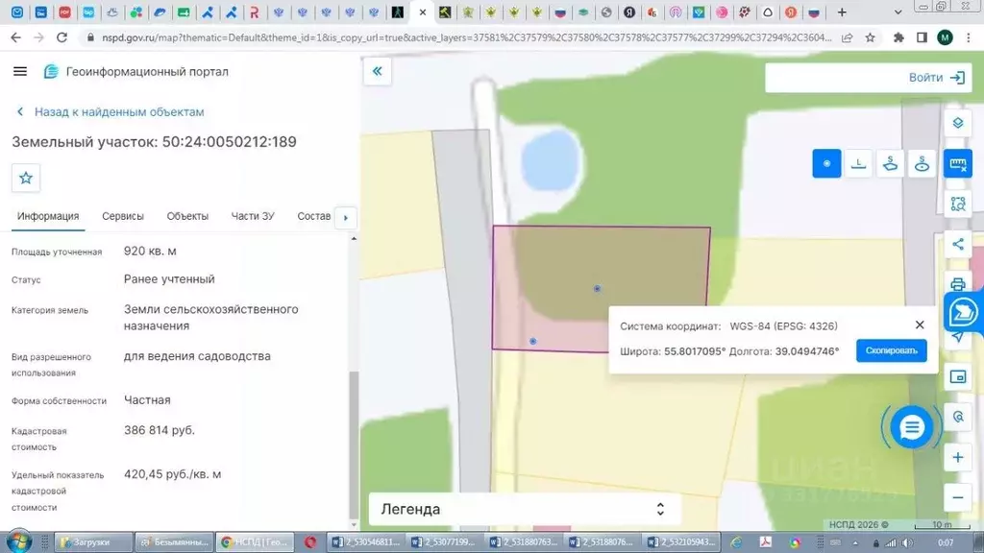Select the point coordinates measurement tool
Screen dimensions: 984x553
(826, 163)
